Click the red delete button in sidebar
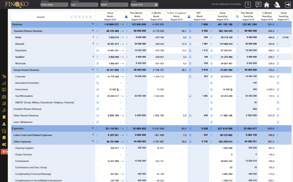Screen dimensions: 293x182 pyautogui.click(x=4, y=152)
